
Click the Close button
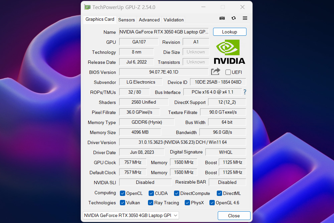[234, 216]
